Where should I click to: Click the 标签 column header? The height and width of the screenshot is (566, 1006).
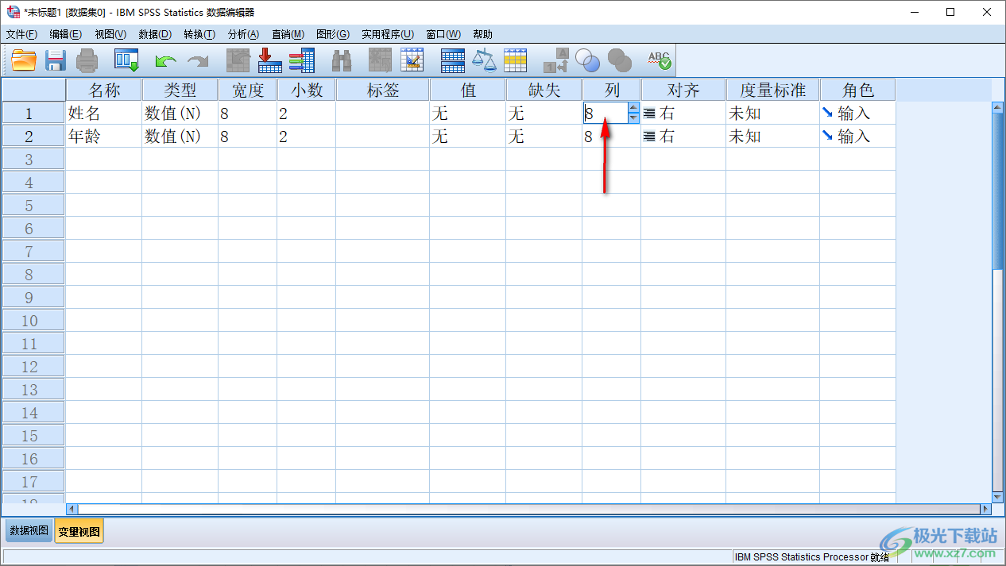coord(382,90)
